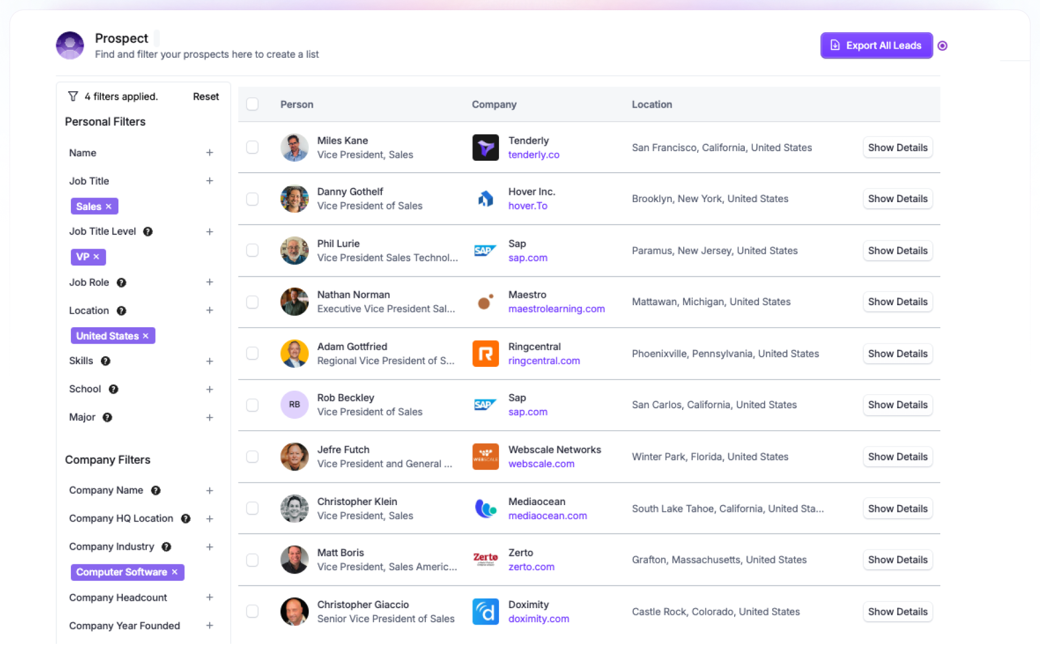Select the SAP logo in Phil Lurie's row
Screen dimensions: 1040x654
tap(485, 250)
